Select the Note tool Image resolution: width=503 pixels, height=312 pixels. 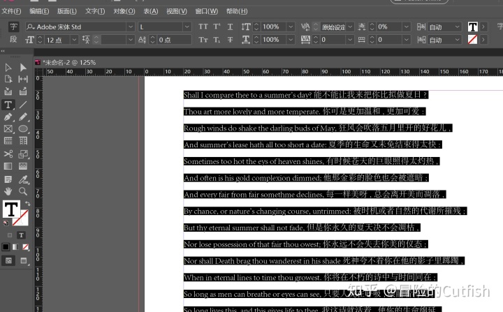[8, 179]
